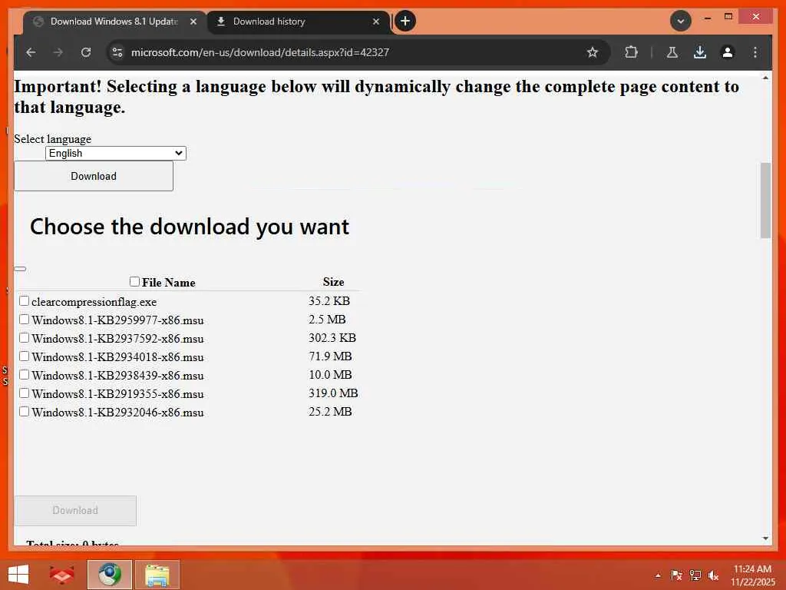
Task: Expand the Select language dropdown
Action: pyautogui.click(x=116, y=153)
